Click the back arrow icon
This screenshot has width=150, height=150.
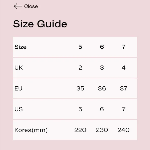(x=18, y=6)
